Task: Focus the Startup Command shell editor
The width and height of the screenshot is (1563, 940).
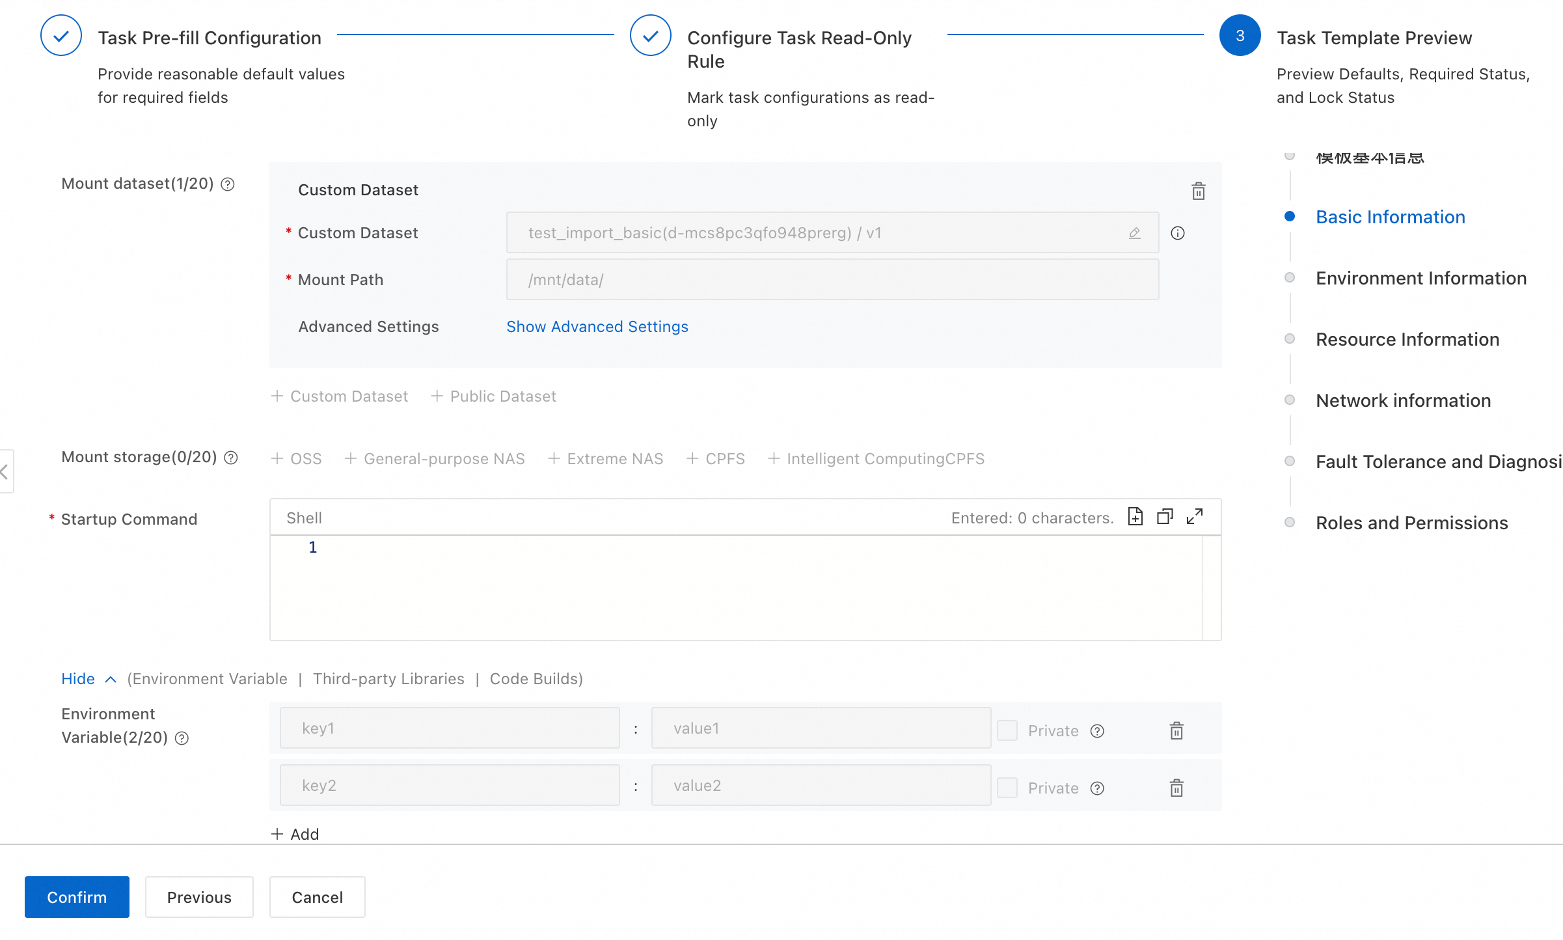Action: click(745, 588)
